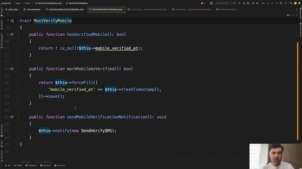Go to next highlighted problem arrow
Viewport: 302px width, 169px height.
pyautogui.click(x=297, y=15)
